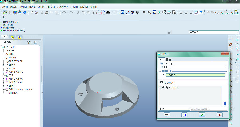Expand the last pattern LOCAL_GROUP tree node
This screenshot has width=240, height=127.
[3, 89]
